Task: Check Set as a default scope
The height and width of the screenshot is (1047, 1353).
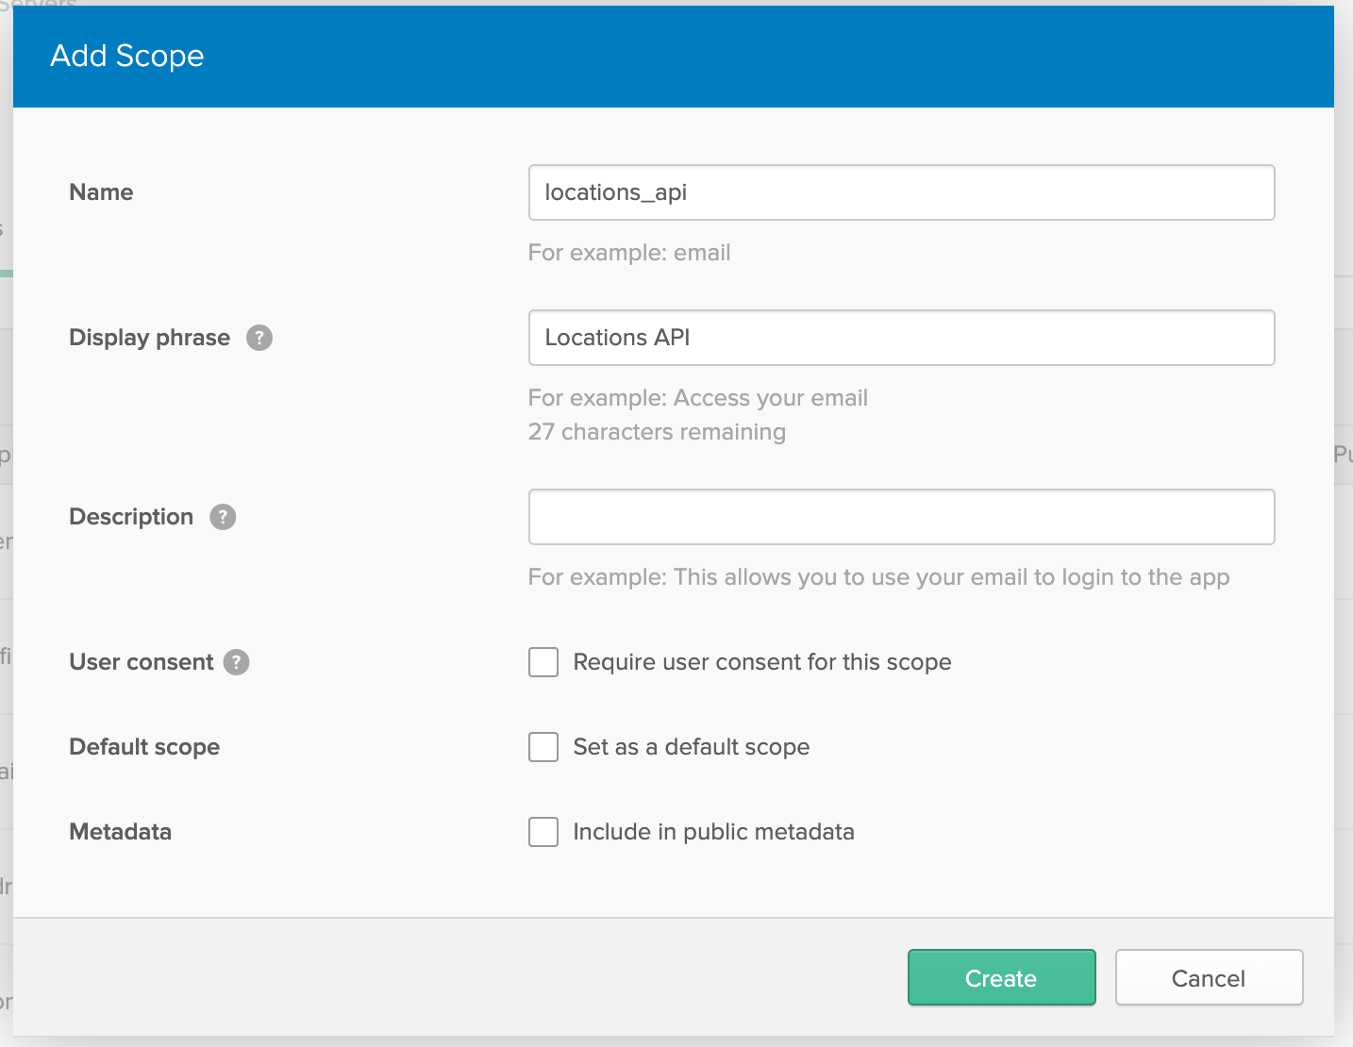Action: click(x=543, y=747)
